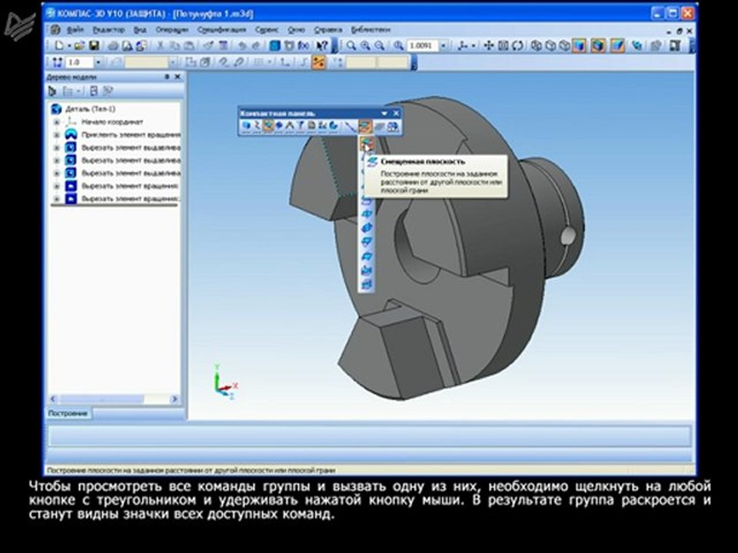The image size is (738, 553).
Task: Open the "Операции" menu
Action: click(x=171, y=30)
